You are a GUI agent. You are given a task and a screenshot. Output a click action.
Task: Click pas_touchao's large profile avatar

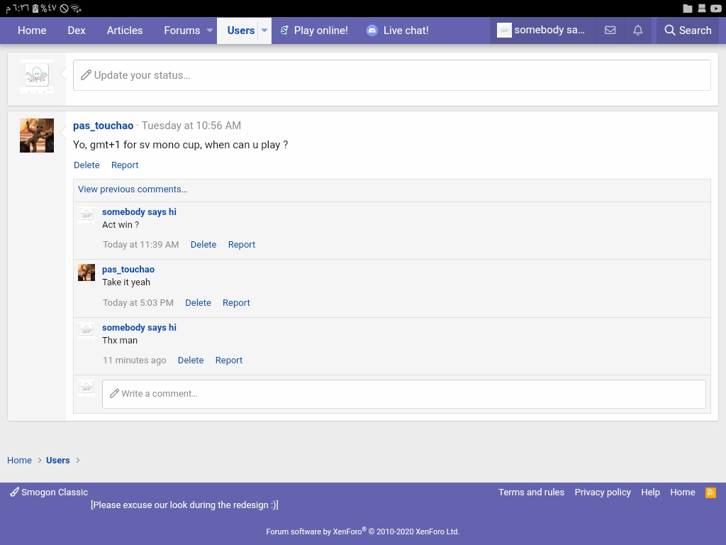tap(37, 136)
